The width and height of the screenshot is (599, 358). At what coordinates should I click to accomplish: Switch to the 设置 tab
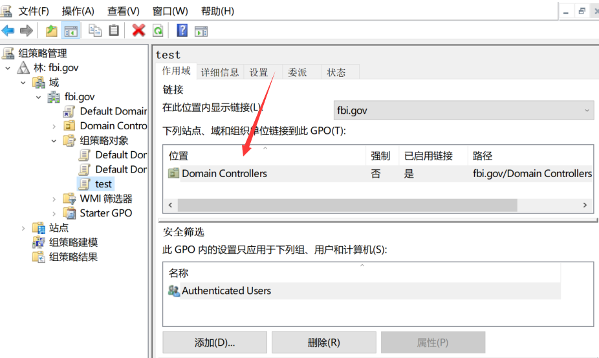[259, 72]
